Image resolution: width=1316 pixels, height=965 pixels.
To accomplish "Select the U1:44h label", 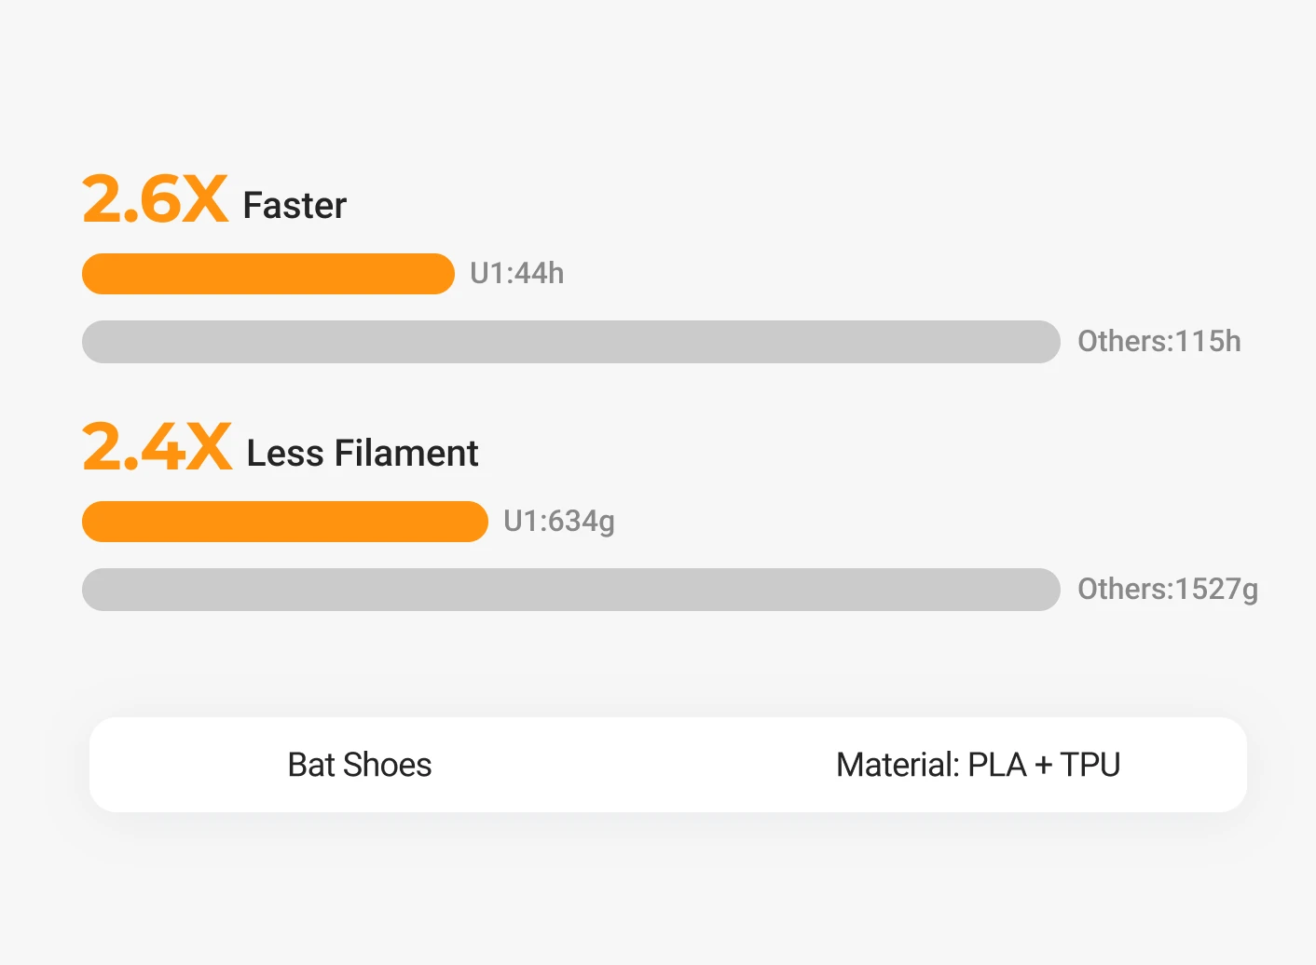I will [517, 274].
